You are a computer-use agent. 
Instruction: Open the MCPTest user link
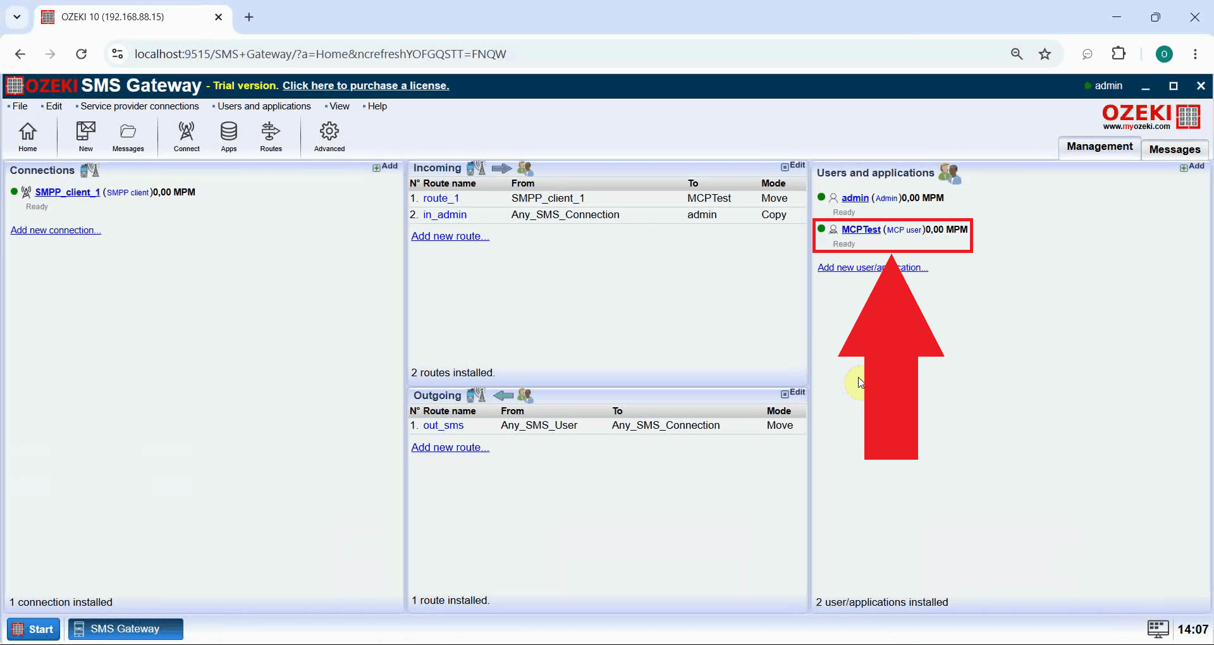(x=861, y=230)
